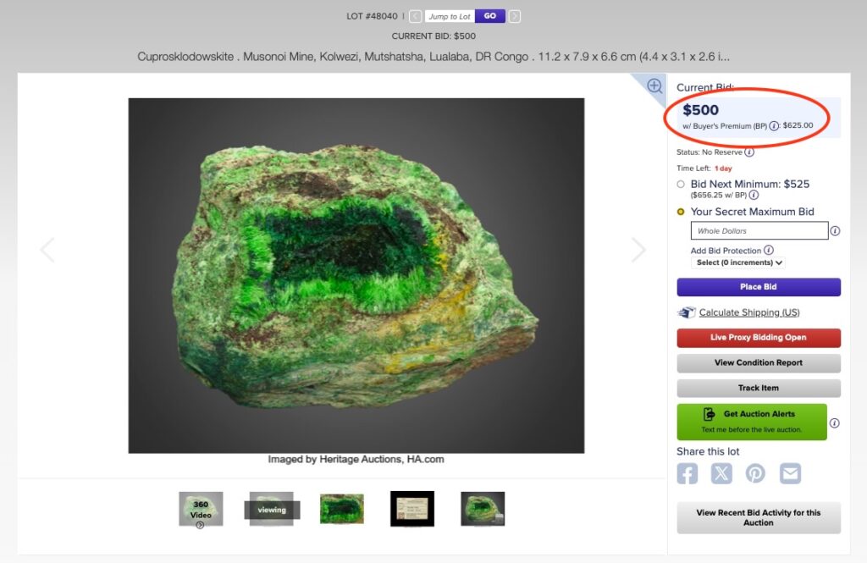Share this lot on X

[x=721, y=472]
